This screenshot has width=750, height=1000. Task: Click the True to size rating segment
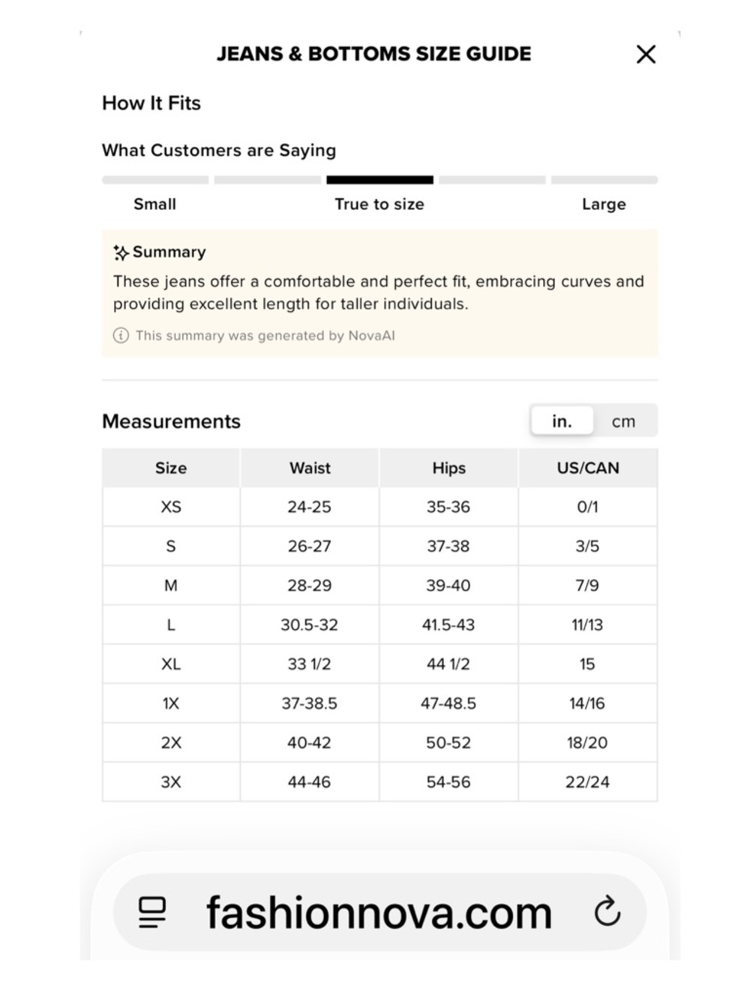point(379,180)
